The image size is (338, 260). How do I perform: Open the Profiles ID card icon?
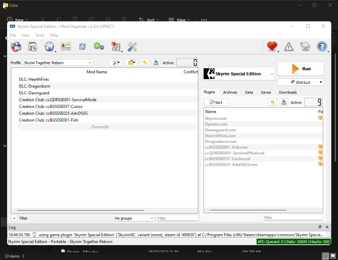[66, 47]
